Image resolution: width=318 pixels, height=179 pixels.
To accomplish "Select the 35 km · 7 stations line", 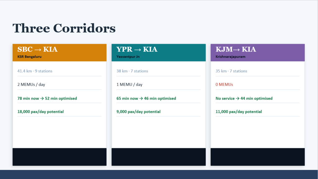I will click(231, 71).
